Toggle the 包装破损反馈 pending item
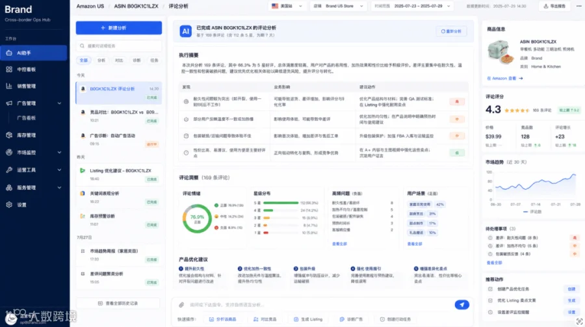 tap(490, 254)
